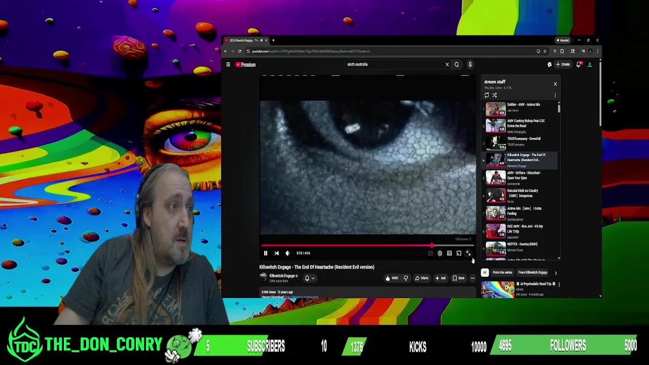
Task: Mute the video with the volume icon
Action: 287,253
